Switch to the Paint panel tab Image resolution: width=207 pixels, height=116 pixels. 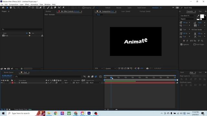coord(182,72)
